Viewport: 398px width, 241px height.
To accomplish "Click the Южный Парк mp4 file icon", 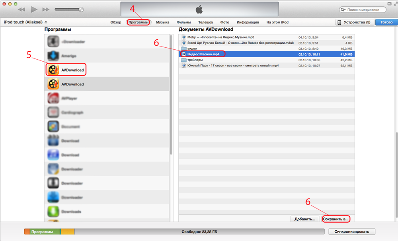I will coord(184,66).
